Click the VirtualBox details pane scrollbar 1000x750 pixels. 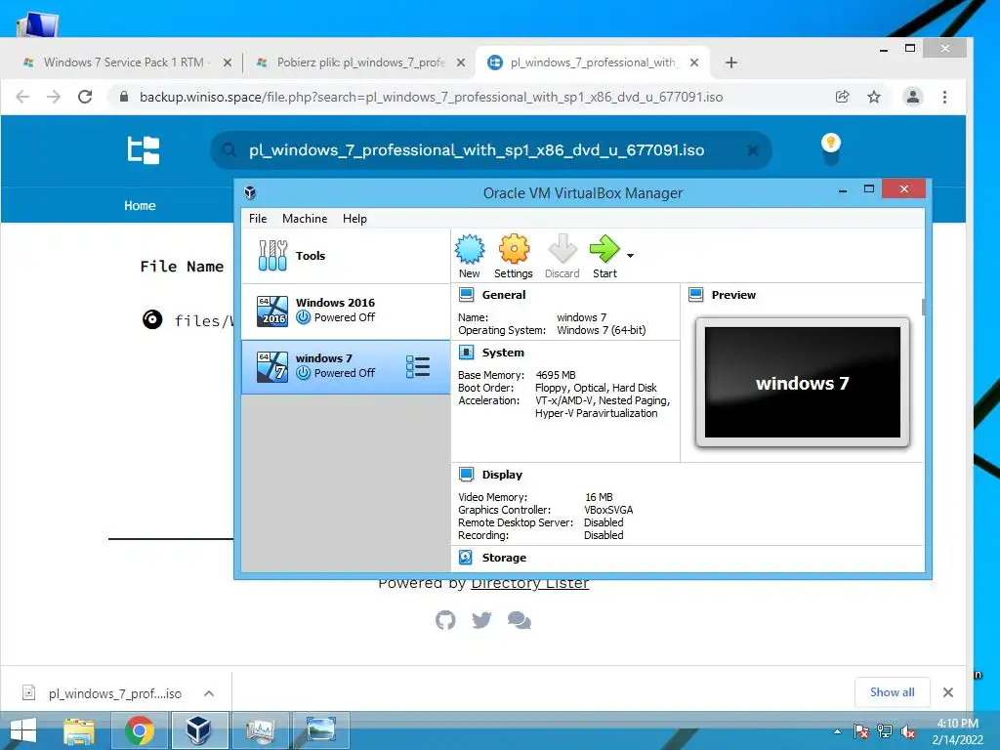(923, 307)
